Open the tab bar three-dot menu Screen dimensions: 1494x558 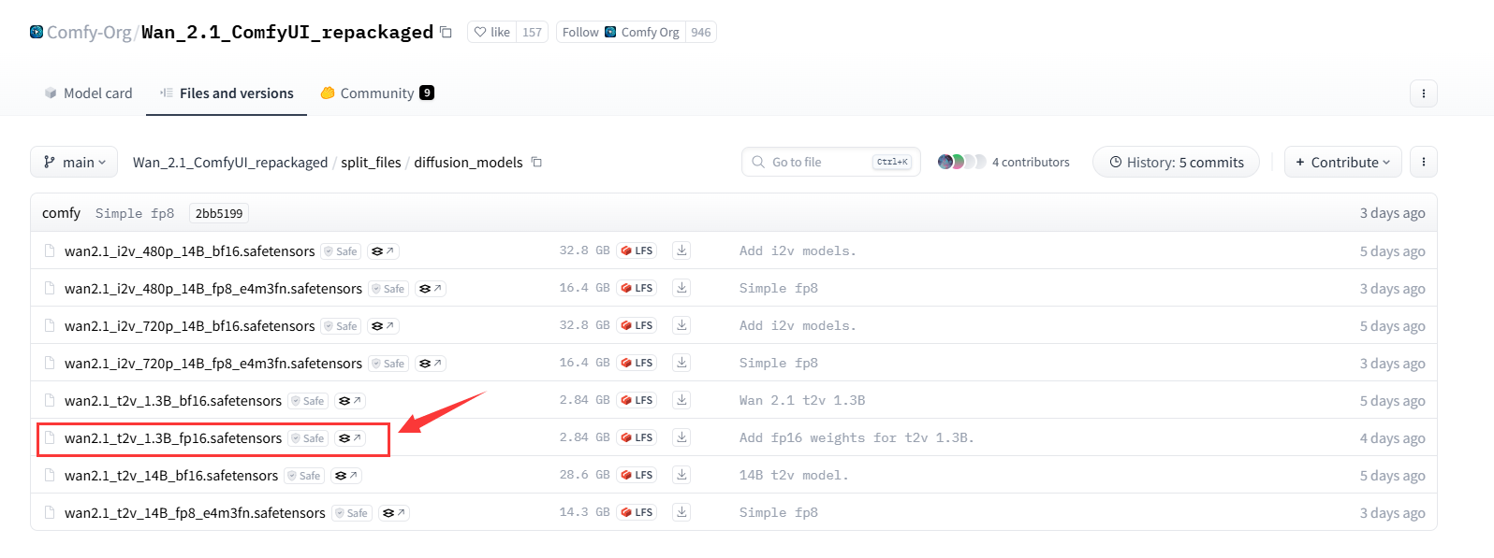click(x=1424, y=93)
